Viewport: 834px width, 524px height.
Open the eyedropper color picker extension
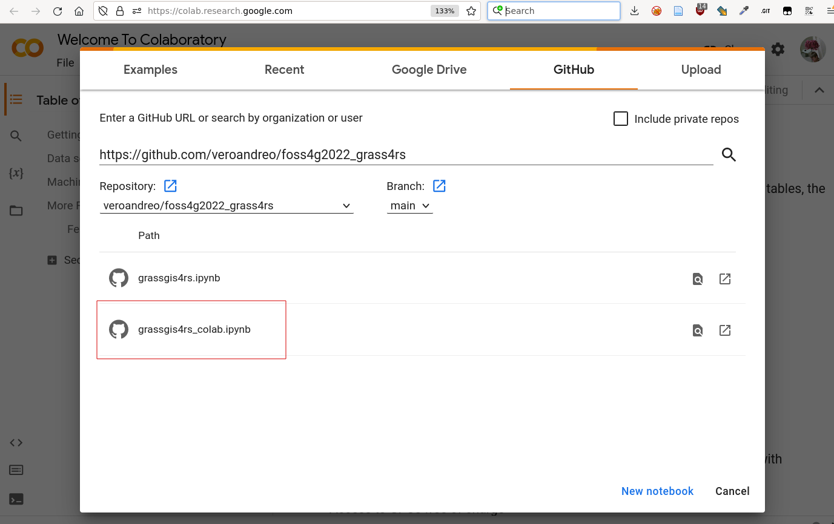pyautogui.click(x=744, y=11)
